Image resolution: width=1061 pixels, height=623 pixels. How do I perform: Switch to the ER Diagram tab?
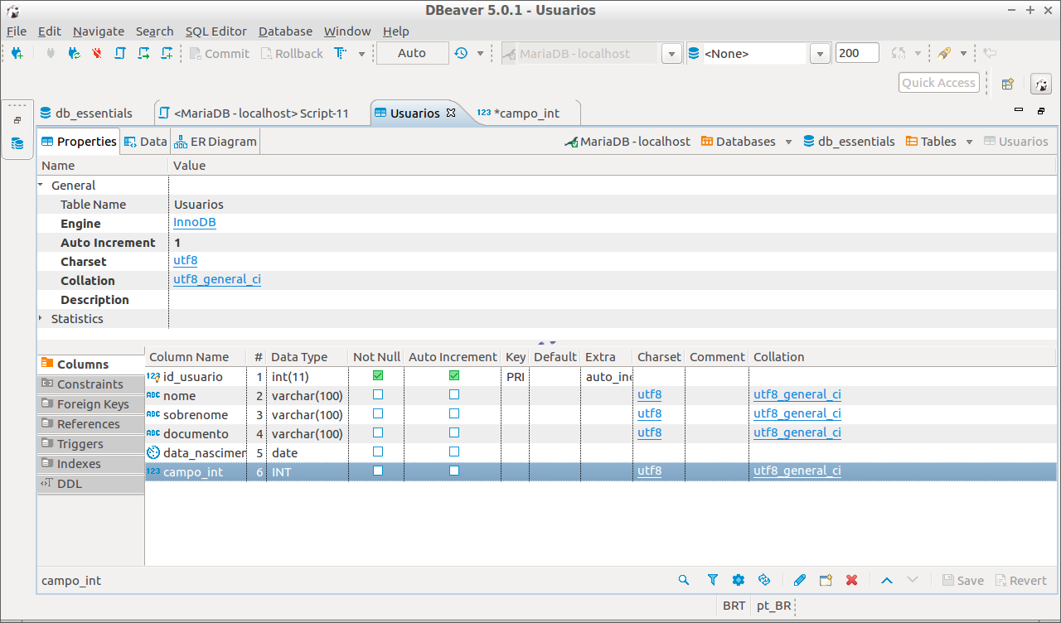(216, 142)
